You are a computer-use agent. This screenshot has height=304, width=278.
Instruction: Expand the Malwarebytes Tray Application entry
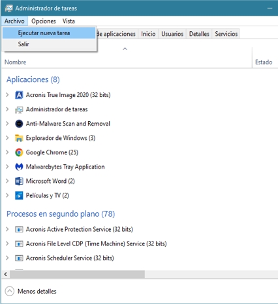(7, 167)
